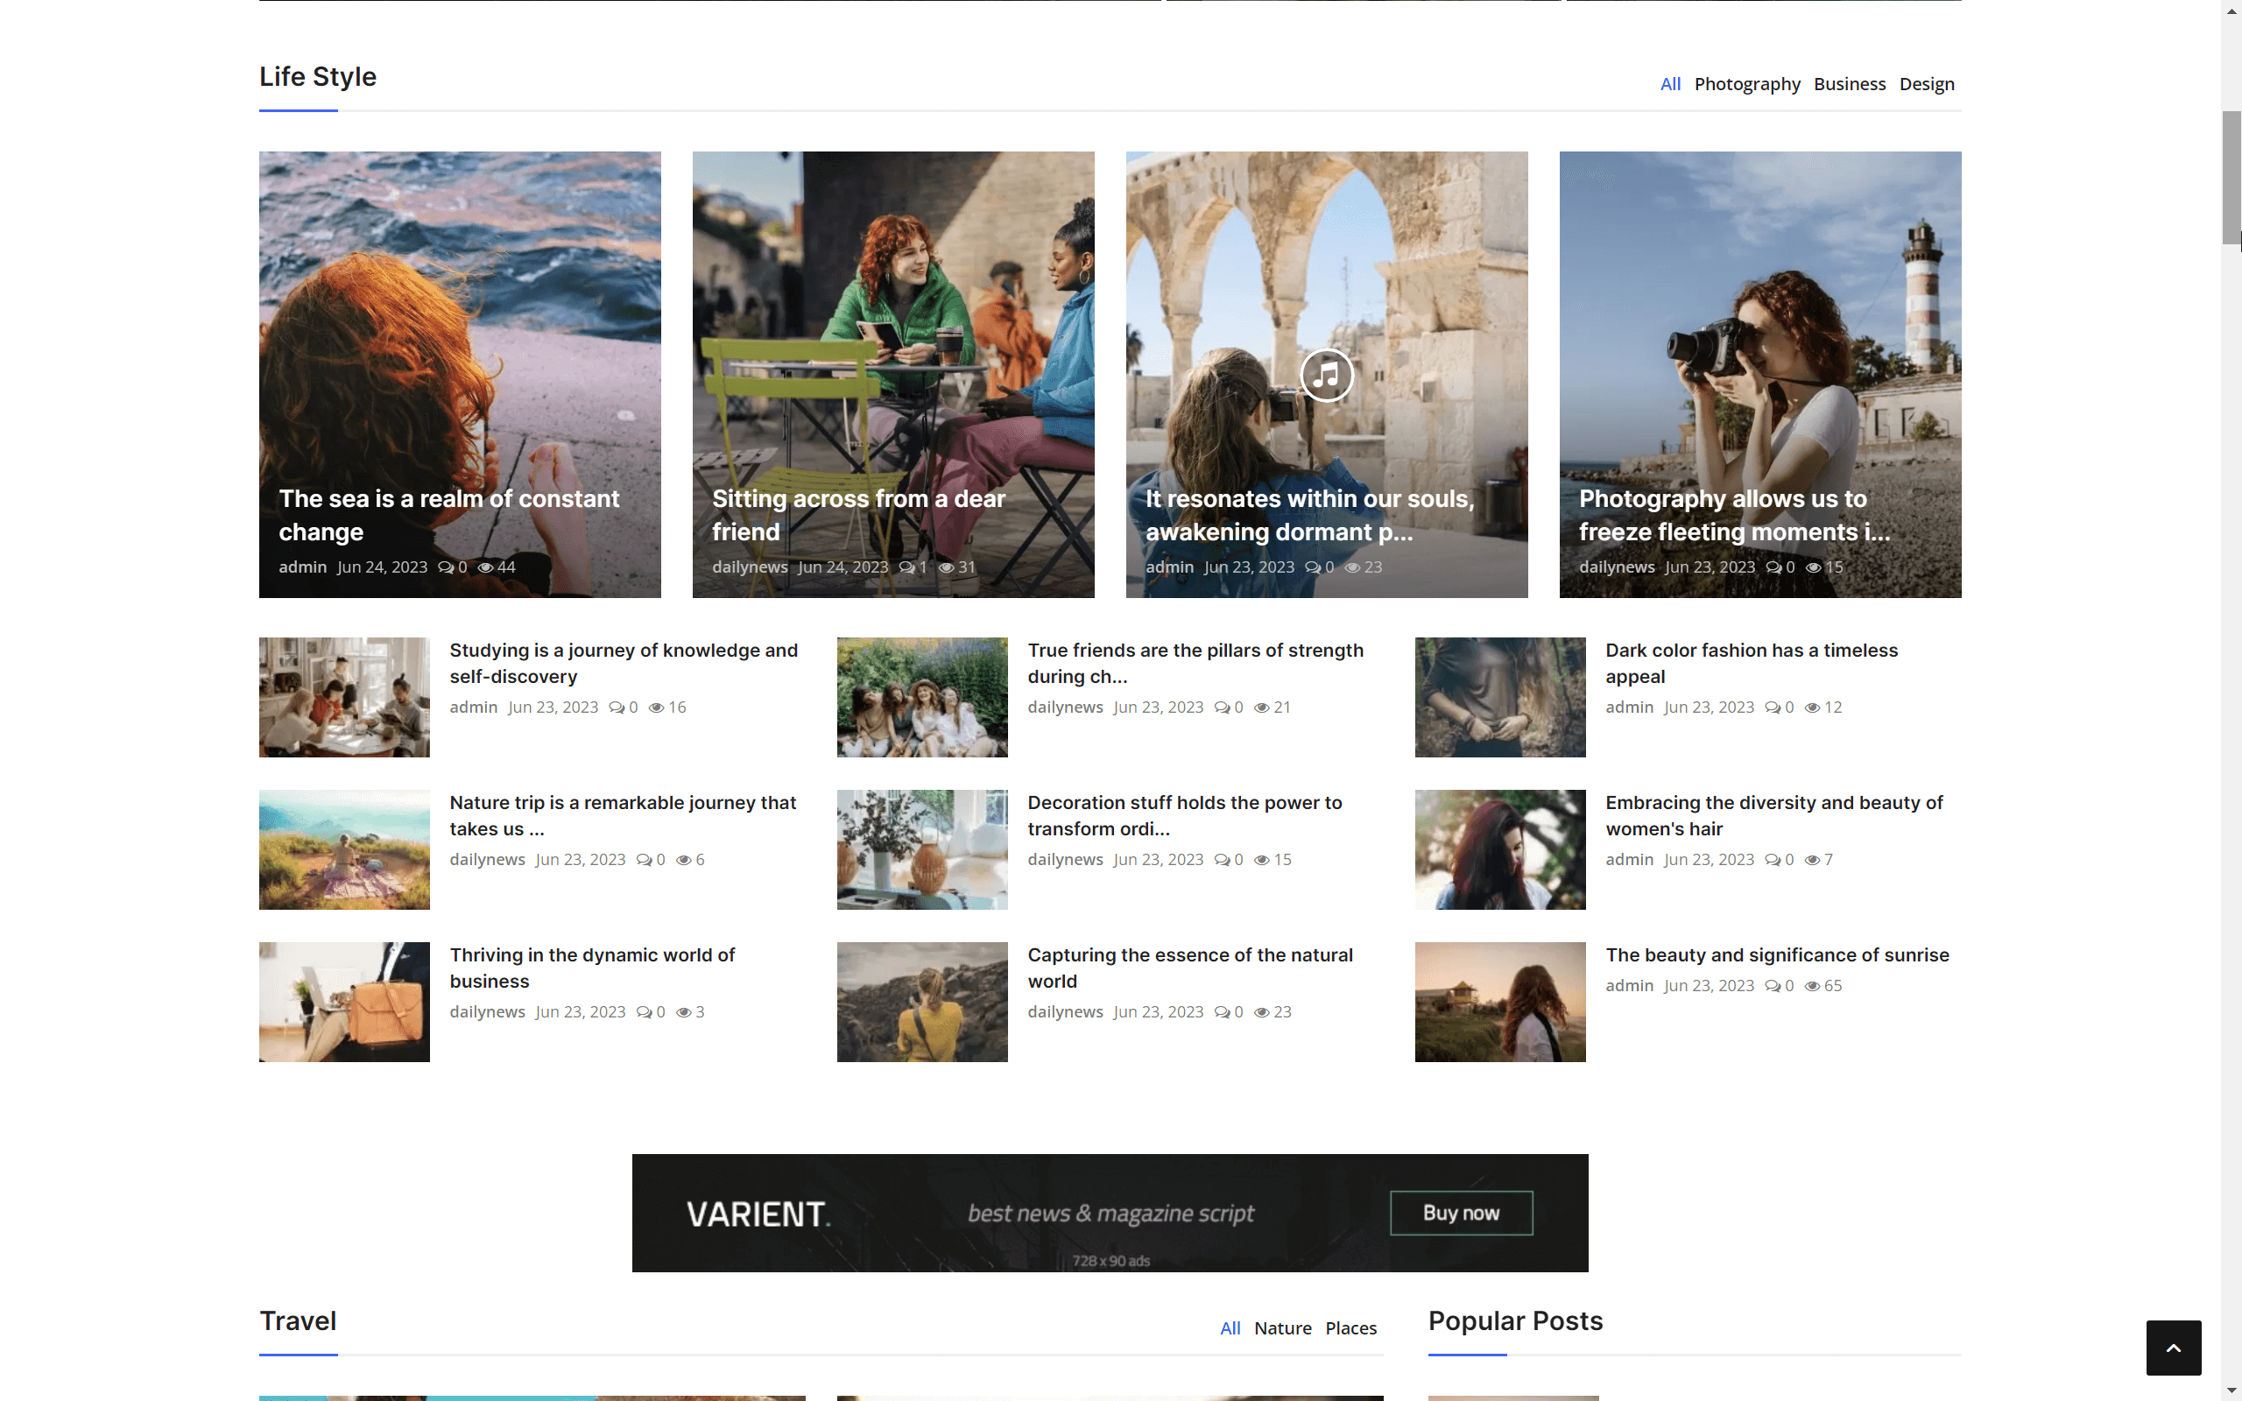Screen dimensions: 2242x1401
Task: Click eye icon on 'Capturing the essence' post
Action: (1261, 1013)
